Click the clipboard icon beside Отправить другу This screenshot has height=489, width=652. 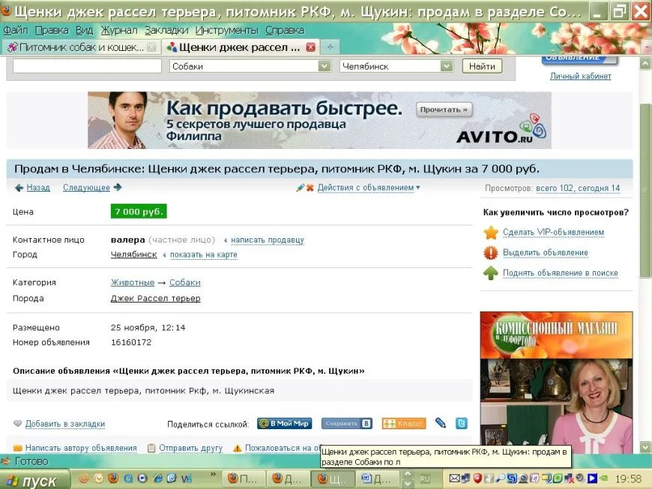click(x=151, y=448)
